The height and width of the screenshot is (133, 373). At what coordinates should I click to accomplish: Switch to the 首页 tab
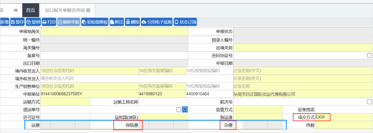coord(30,10)
